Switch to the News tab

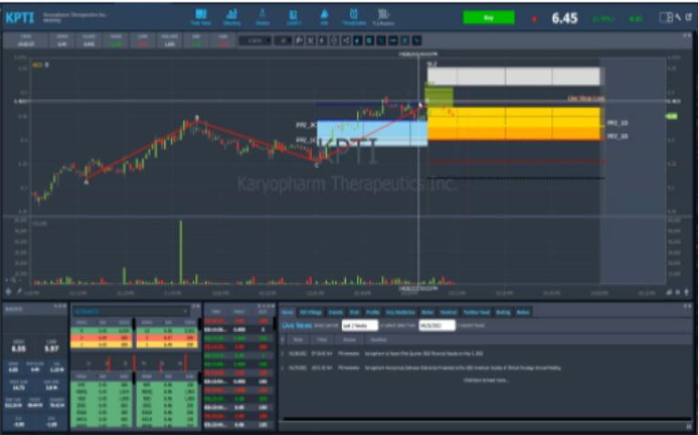coord(287,312)
